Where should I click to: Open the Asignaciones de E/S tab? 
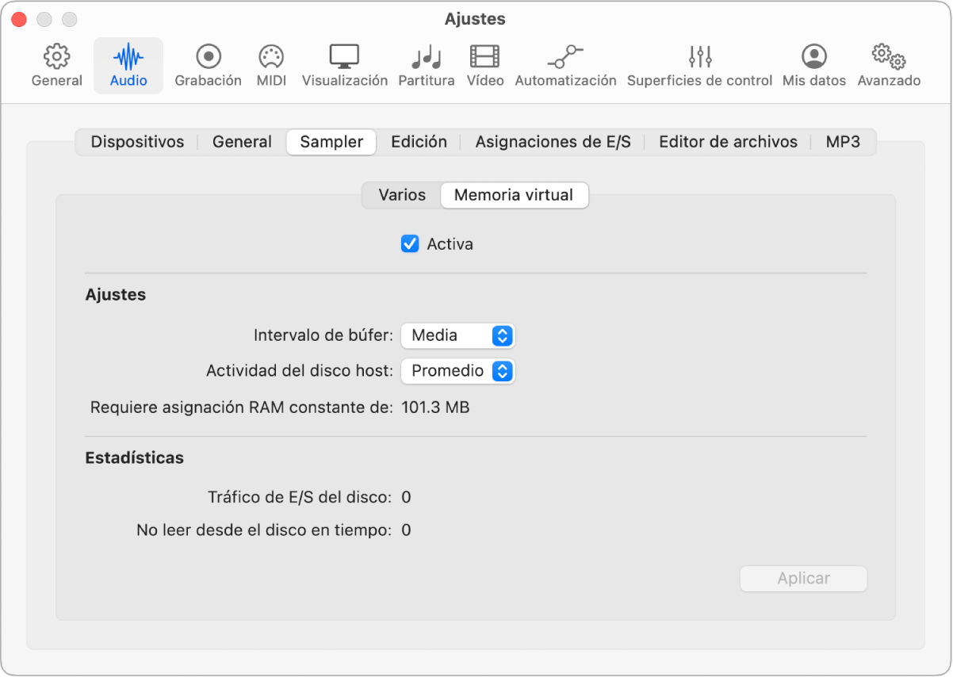553,142
